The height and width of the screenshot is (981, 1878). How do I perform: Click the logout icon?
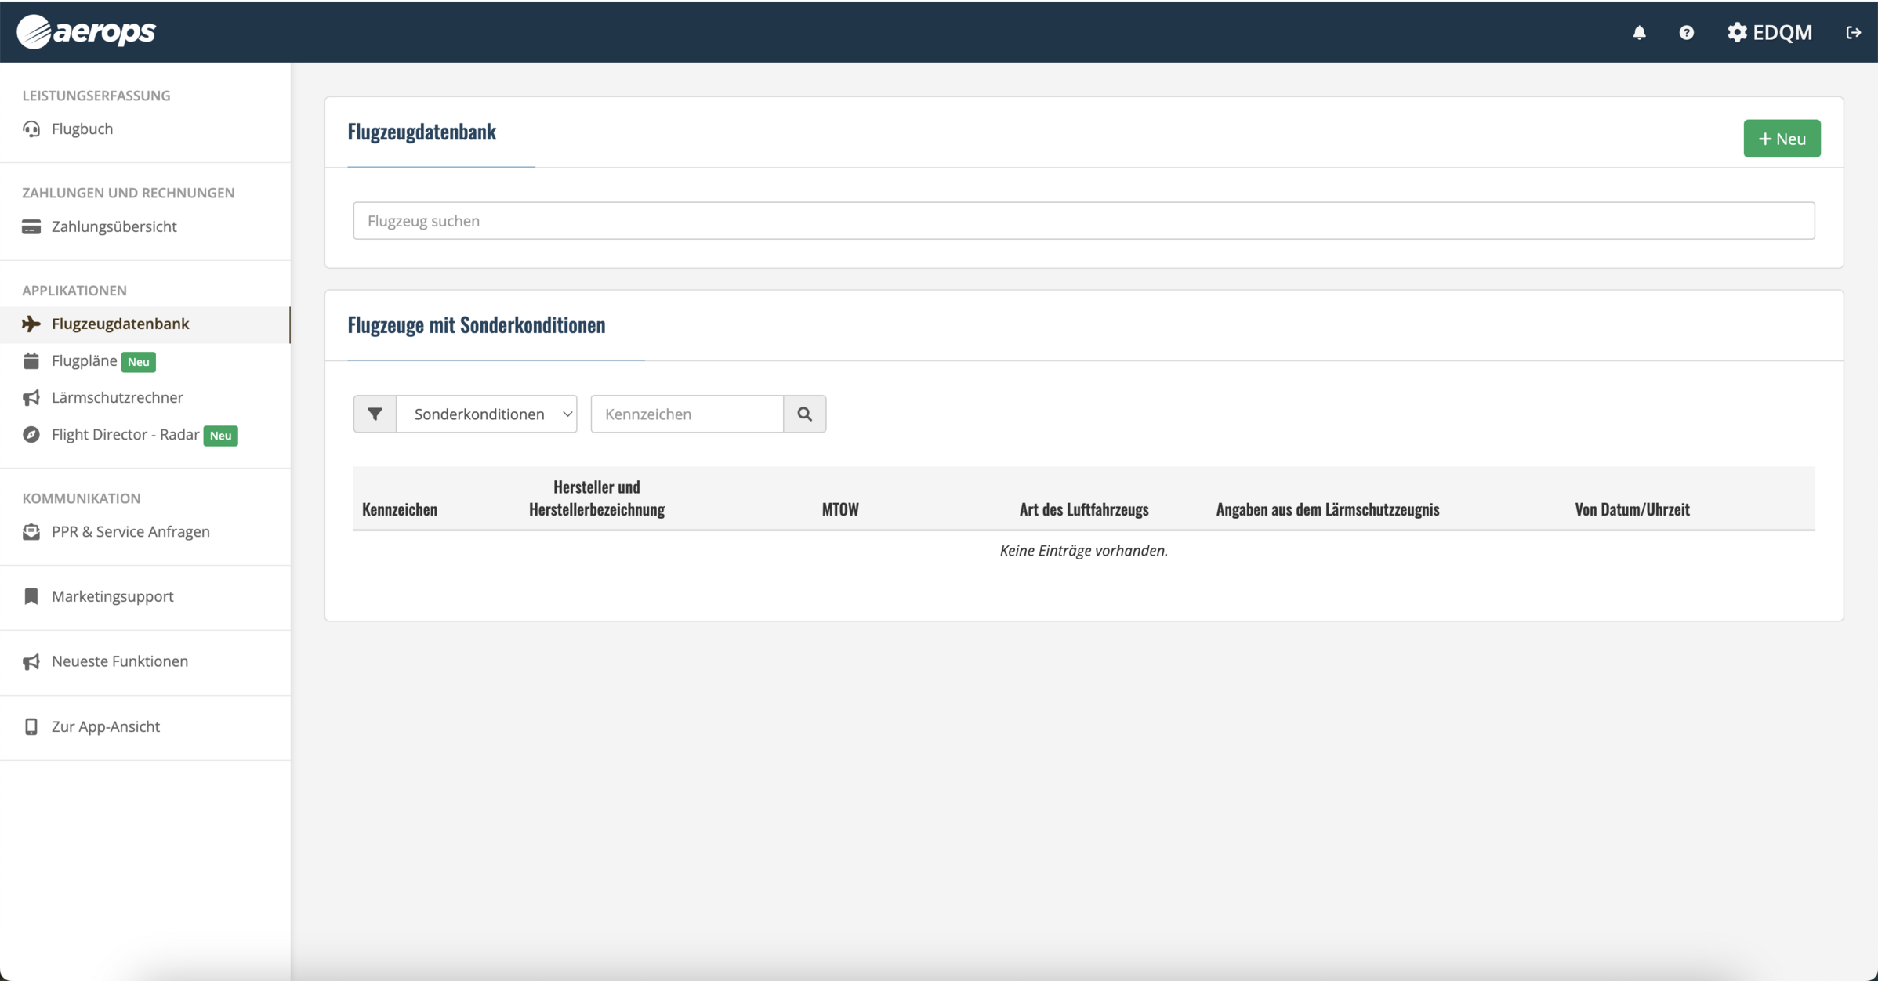1853,33
